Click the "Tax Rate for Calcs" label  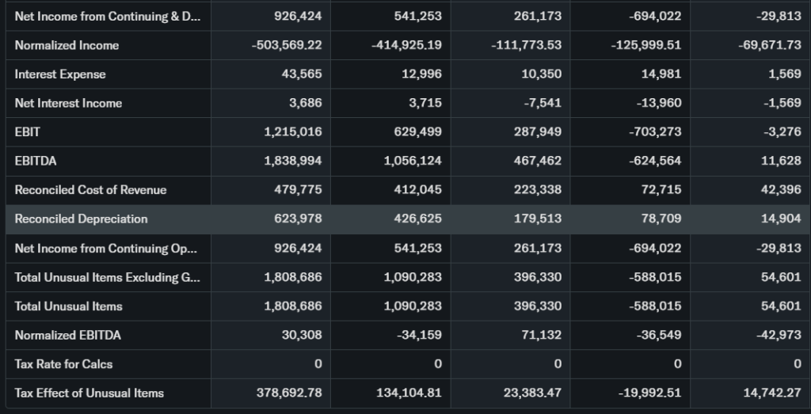[63, 364]
